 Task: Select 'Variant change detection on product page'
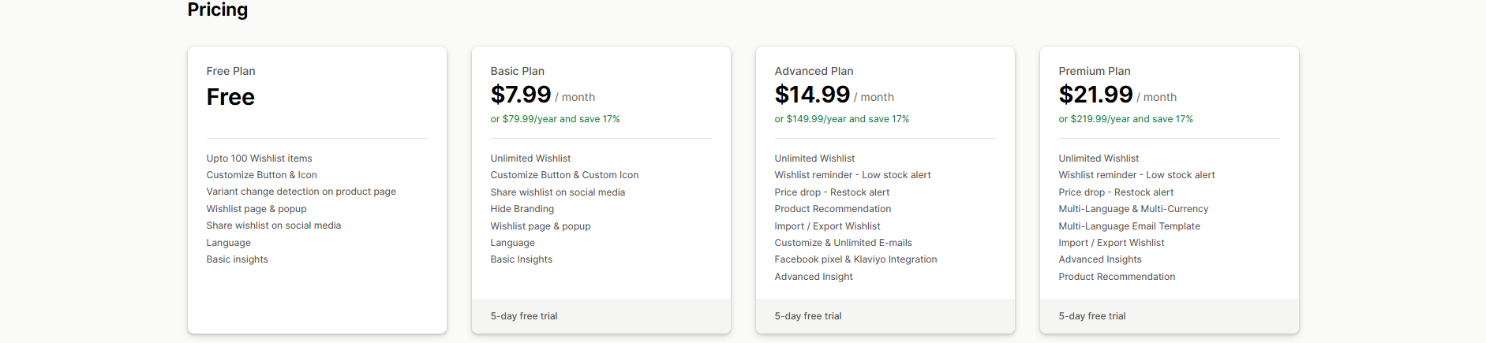coord(301,192)
